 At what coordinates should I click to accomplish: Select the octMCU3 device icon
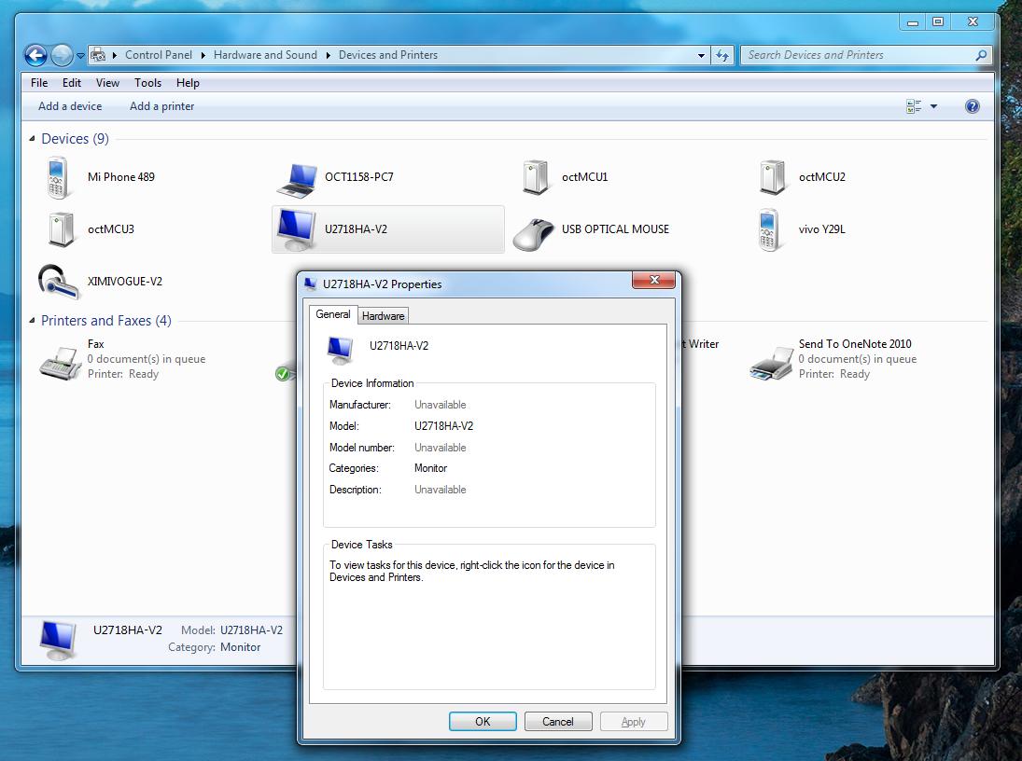[62, 229]
